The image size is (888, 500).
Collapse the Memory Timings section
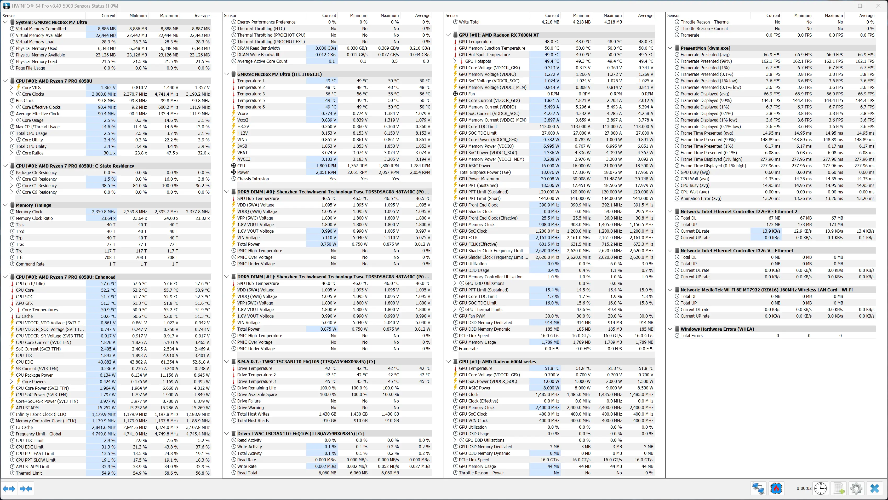pos(5,205)
